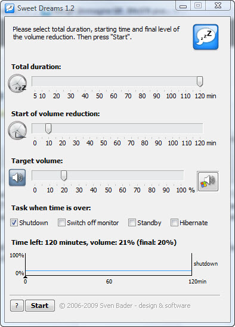Click the Sweet Dreams title bar app icon

click(x=10, y=8)
